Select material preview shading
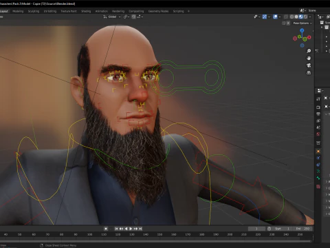The image size is (330, 248). 301,17
